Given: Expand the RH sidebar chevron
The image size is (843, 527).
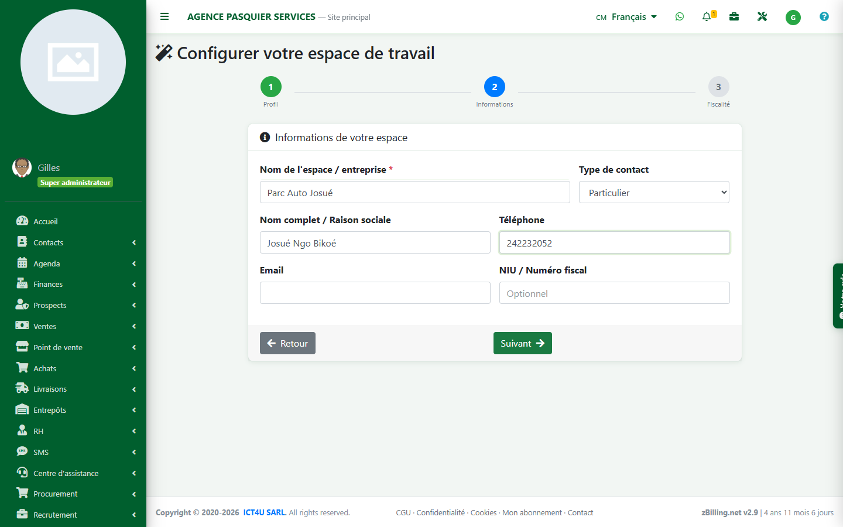Looking at the screenshot, I should pyautogui.click(x=134, y=431).
